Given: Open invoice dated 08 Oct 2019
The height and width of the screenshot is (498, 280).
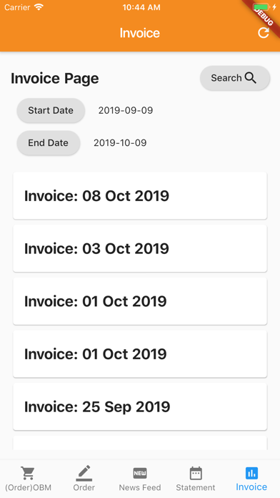Looking at the screenshot, I should pos(140,195).
